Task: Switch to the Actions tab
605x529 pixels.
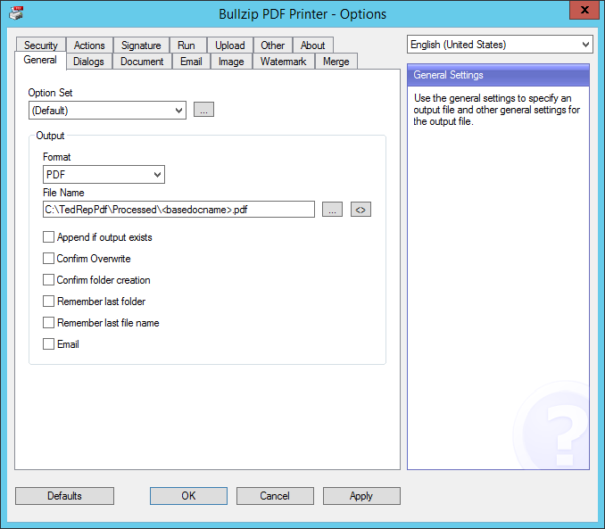Action: (89, 45)
